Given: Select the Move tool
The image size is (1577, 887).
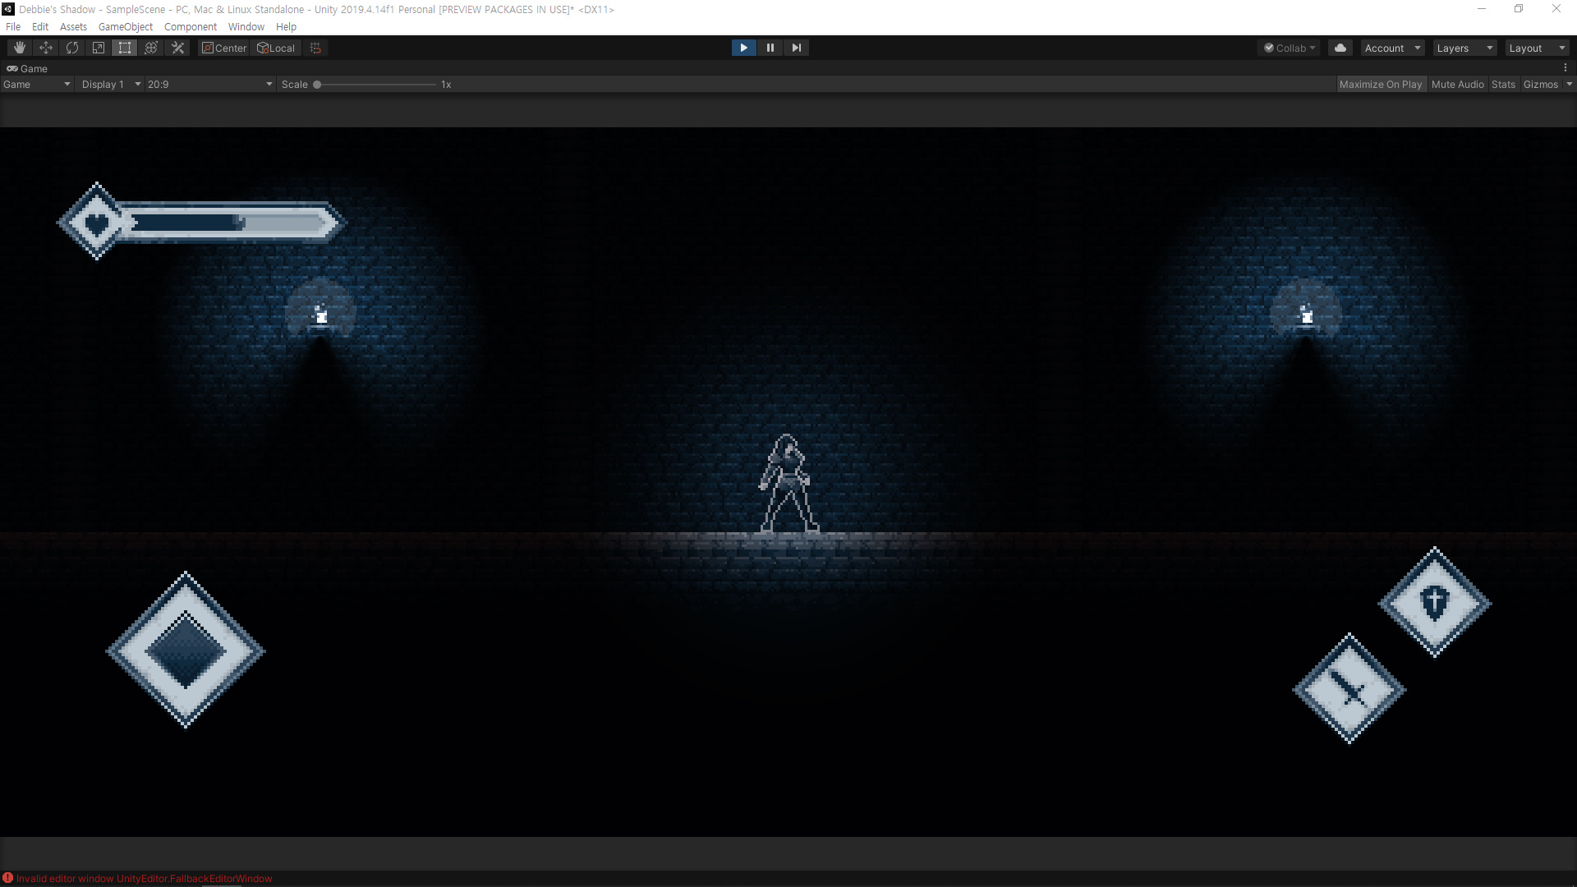Looking at the screenshot, I should [x=46, y=48].
